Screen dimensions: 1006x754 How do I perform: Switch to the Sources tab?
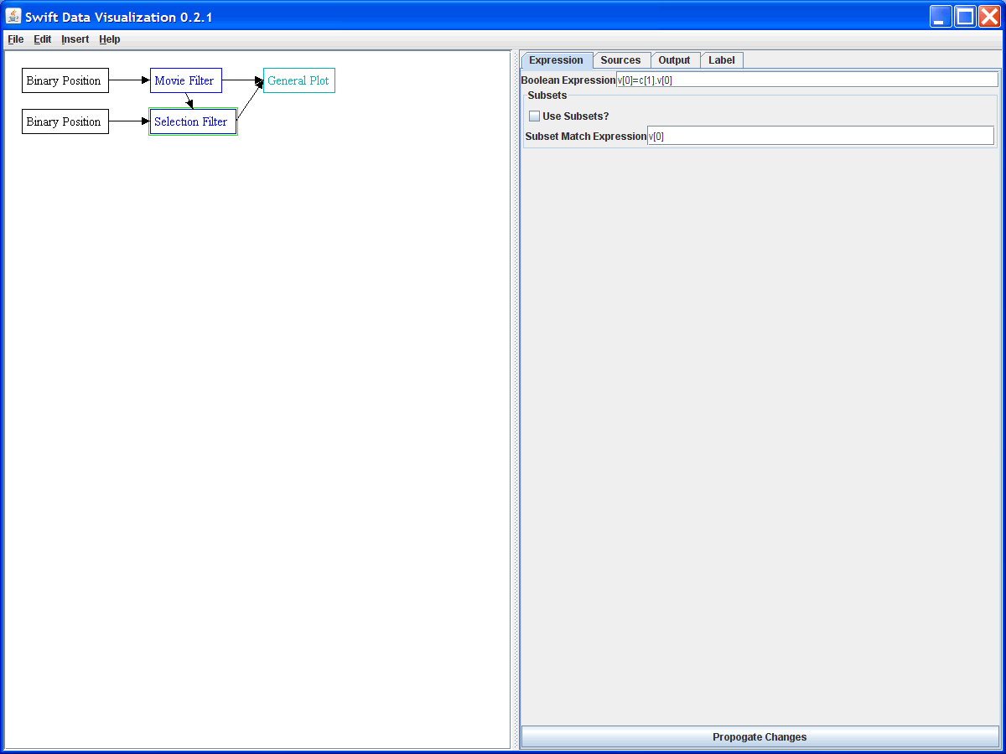[621, 60]
